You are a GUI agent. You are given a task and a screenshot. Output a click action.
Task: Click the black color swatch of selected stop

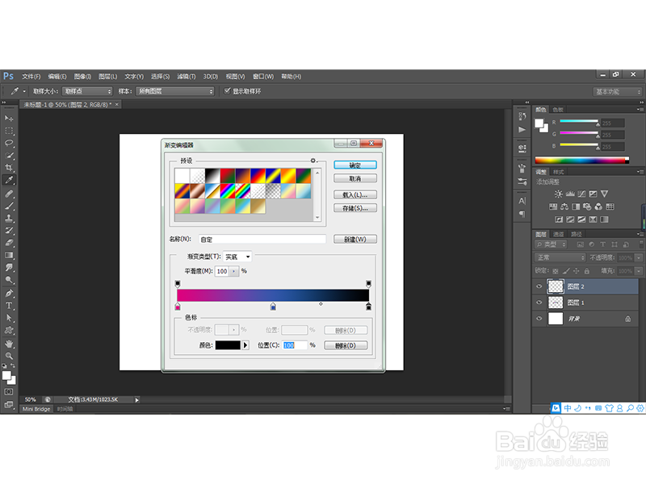pos(228,345)
